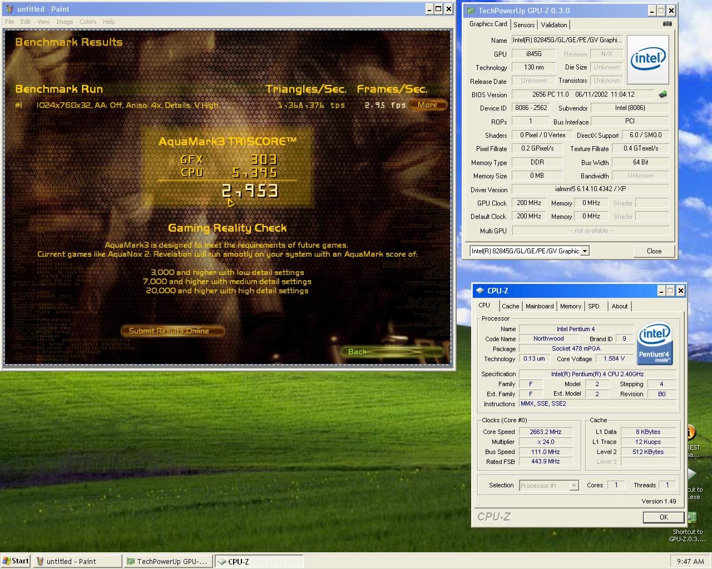Click the Memory Type value DDR

[537, 162]
